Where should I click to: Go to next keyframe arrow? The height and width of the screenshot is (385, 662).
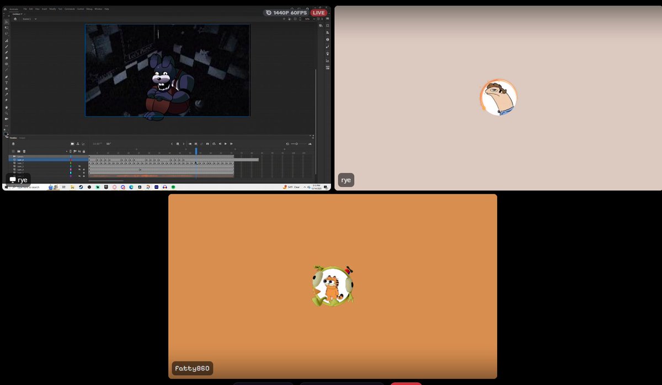[184, 144]
